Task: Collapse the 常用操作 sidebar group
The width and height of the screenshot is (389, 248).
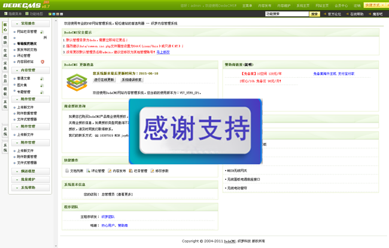Action: pyautogui.click(x=31, y=23)
